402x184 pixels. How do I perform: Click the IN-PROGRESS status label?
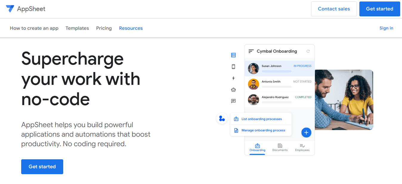[x=302, y=66]
